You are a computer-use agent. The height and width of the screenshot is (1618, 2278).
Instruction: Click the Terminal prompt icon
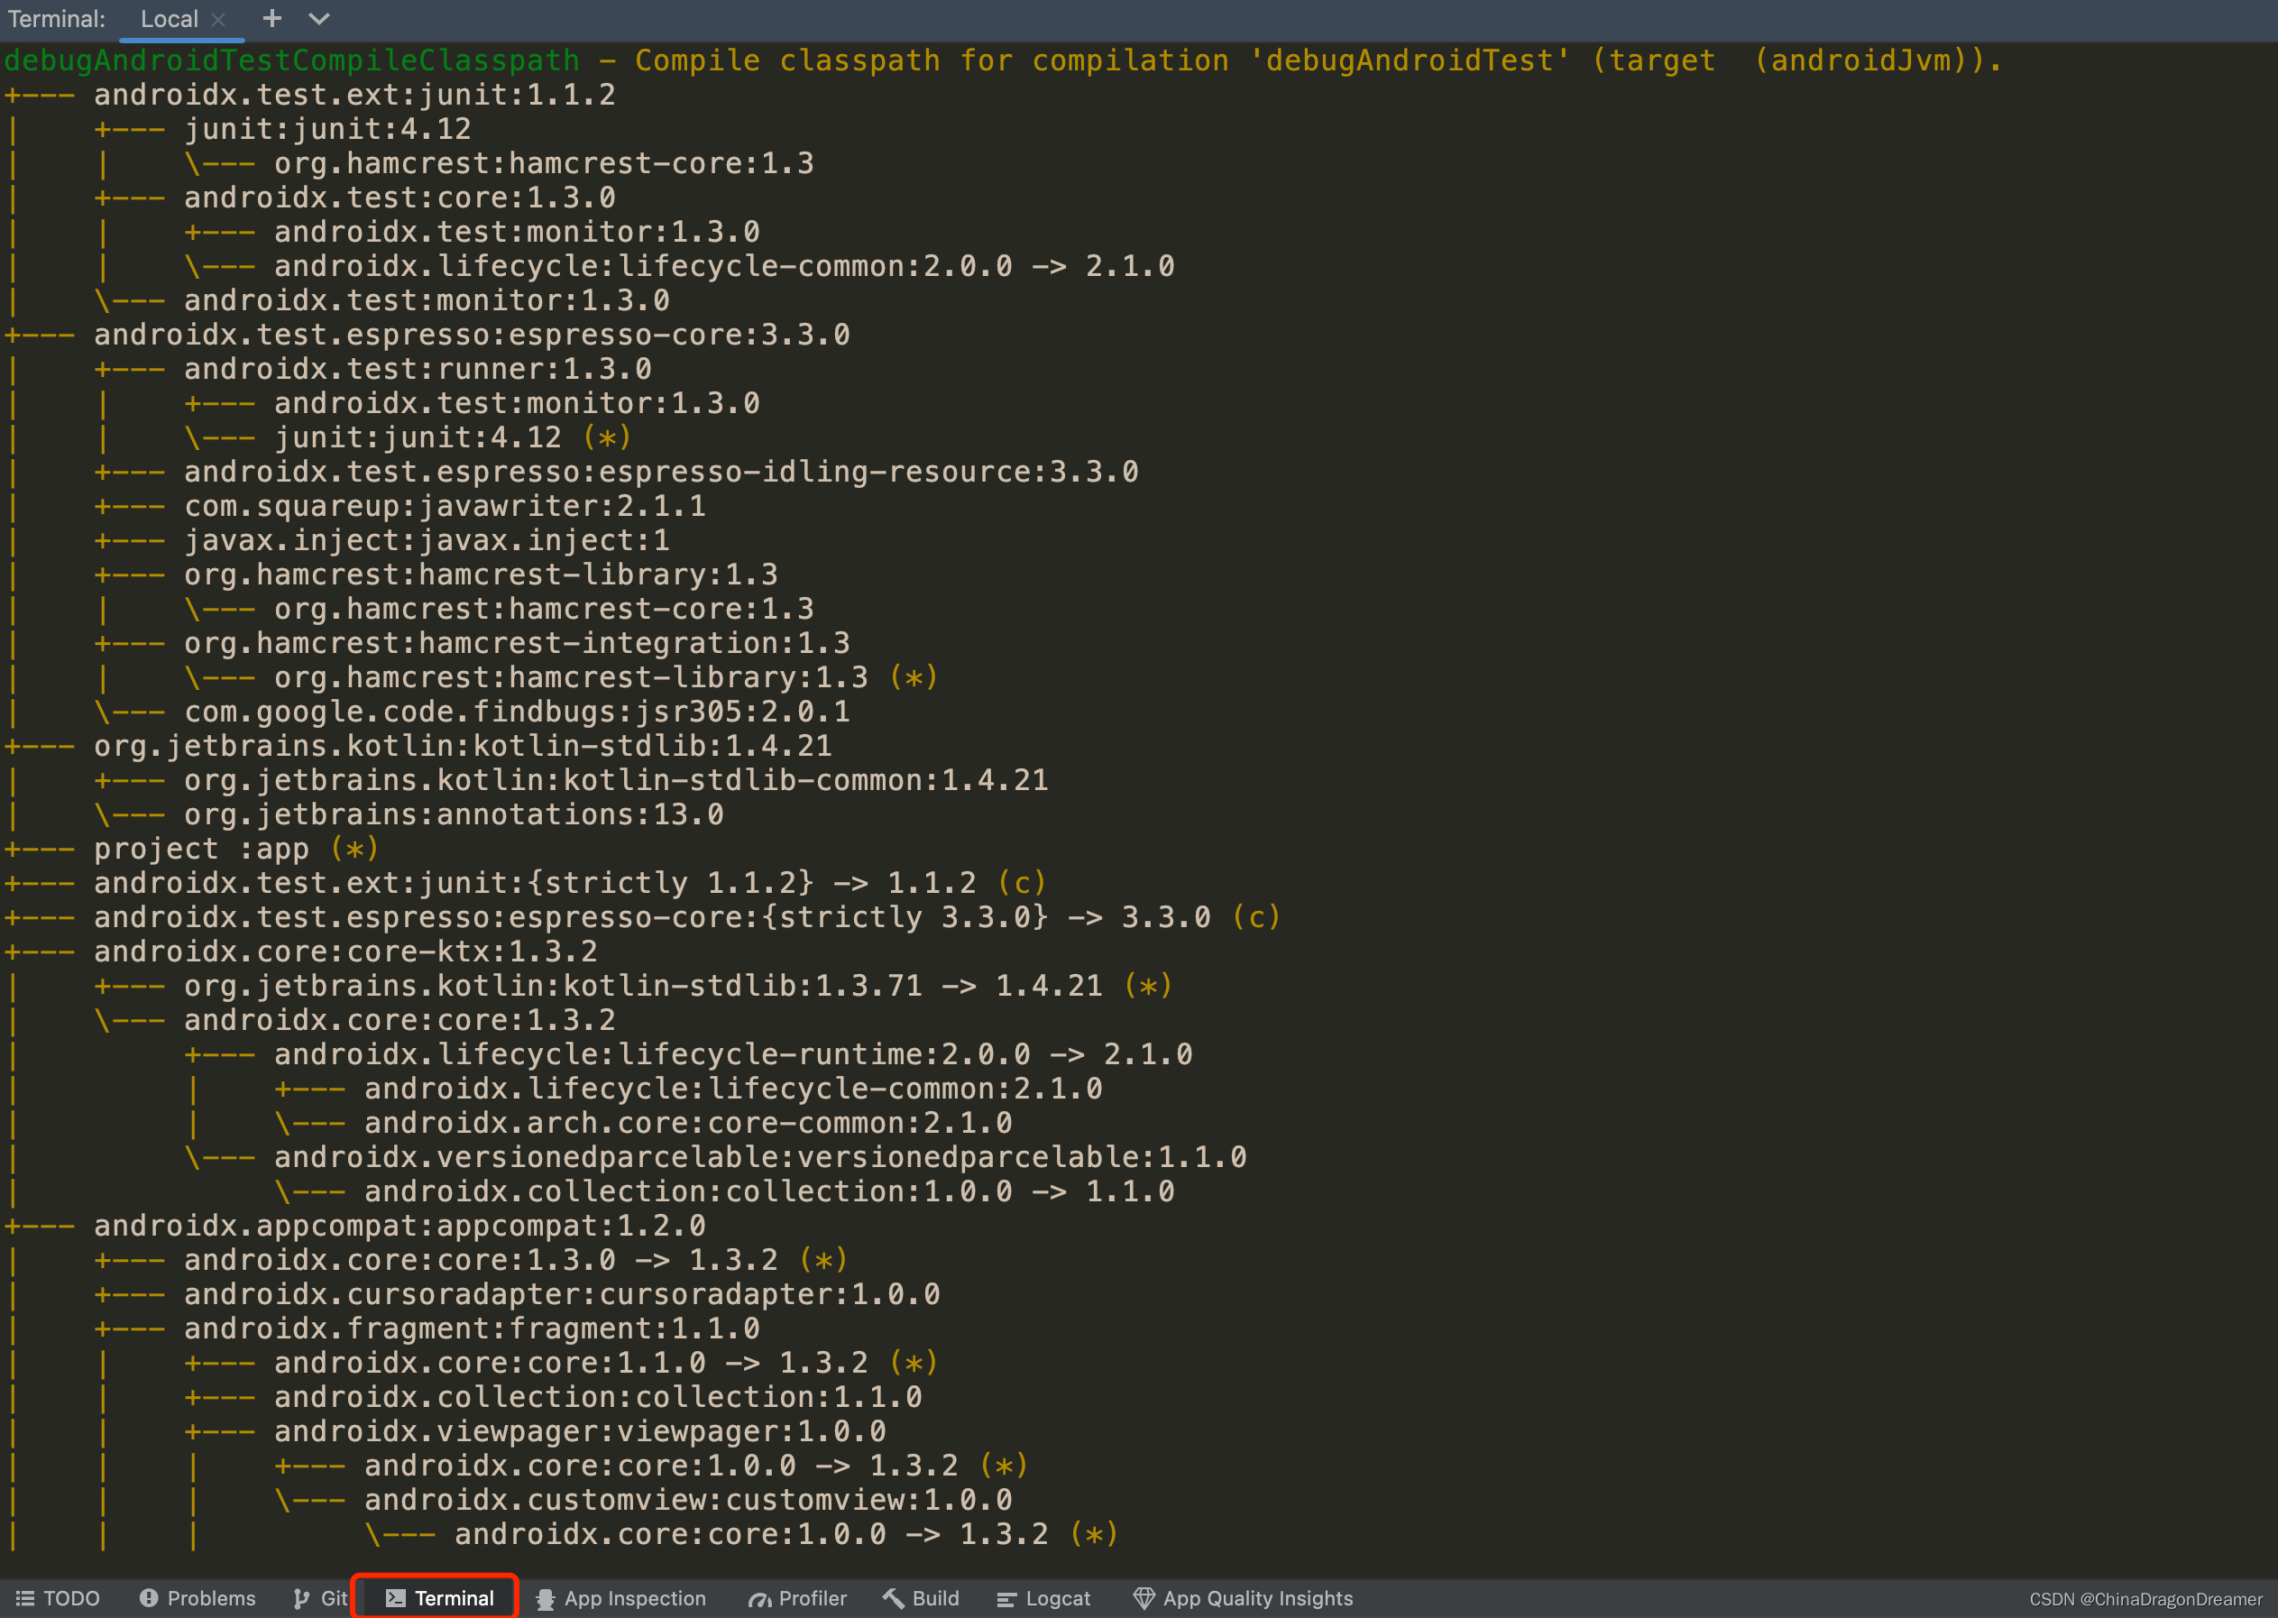395,1598
